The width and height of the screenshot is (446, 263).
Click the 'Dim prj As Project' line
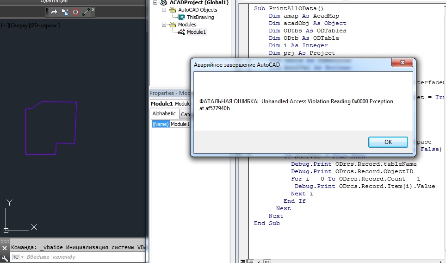pos(302,53)
